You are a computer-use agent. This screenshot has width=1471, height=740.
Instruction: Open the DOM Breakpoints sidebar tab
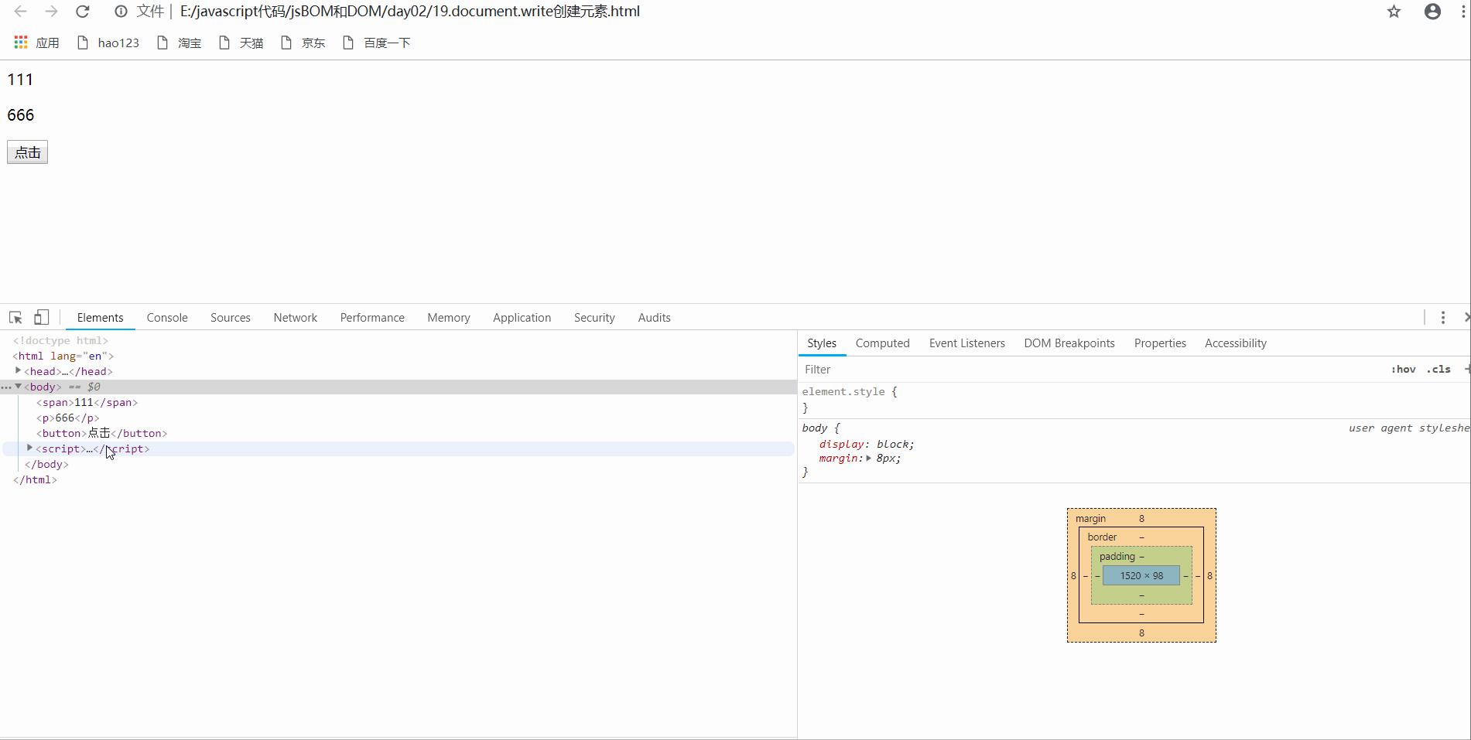pos(1069,343)
